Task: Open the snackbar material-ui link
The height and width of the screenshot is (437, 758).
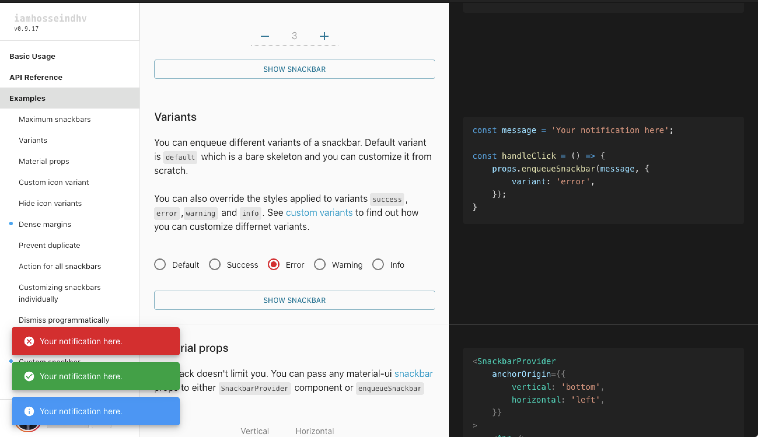Action: coord(413,374)
